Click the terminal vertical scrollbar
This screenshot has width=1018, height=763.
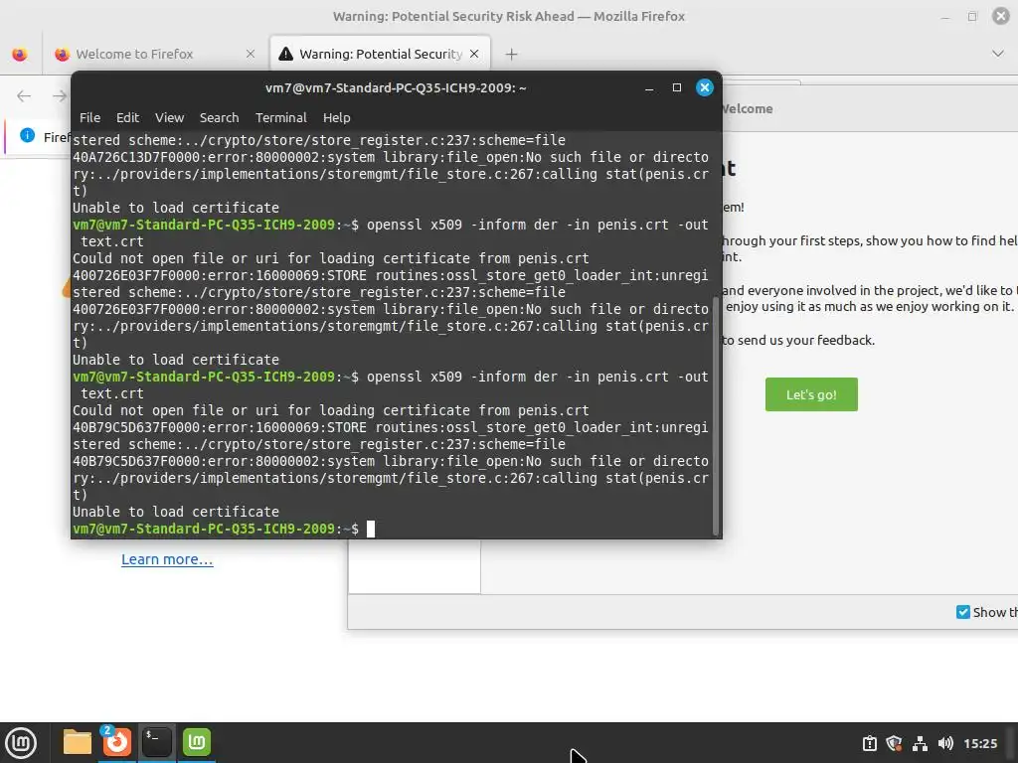716,416
